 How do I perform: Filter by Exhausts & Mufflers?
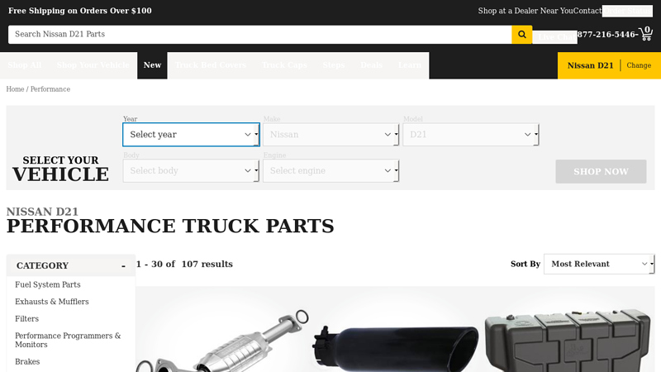(x=52, y=302)
